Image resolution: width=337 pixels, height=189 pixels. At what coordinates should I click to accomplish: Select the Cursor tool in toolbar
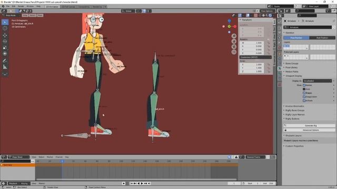pyautogui.click(x=5, y=28)
